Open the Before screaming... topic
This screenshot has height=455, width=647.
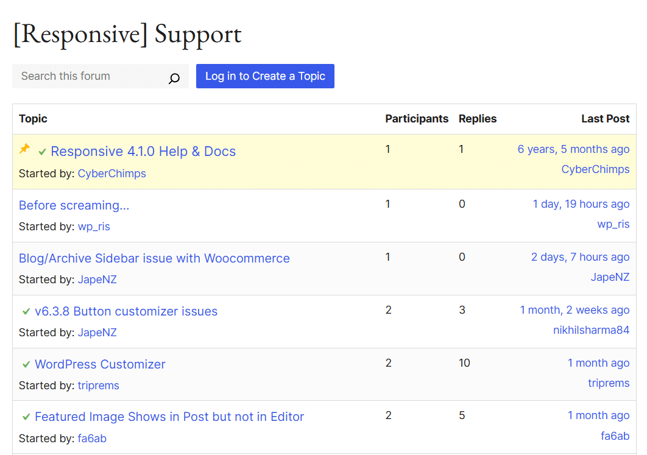click(74, 205)
